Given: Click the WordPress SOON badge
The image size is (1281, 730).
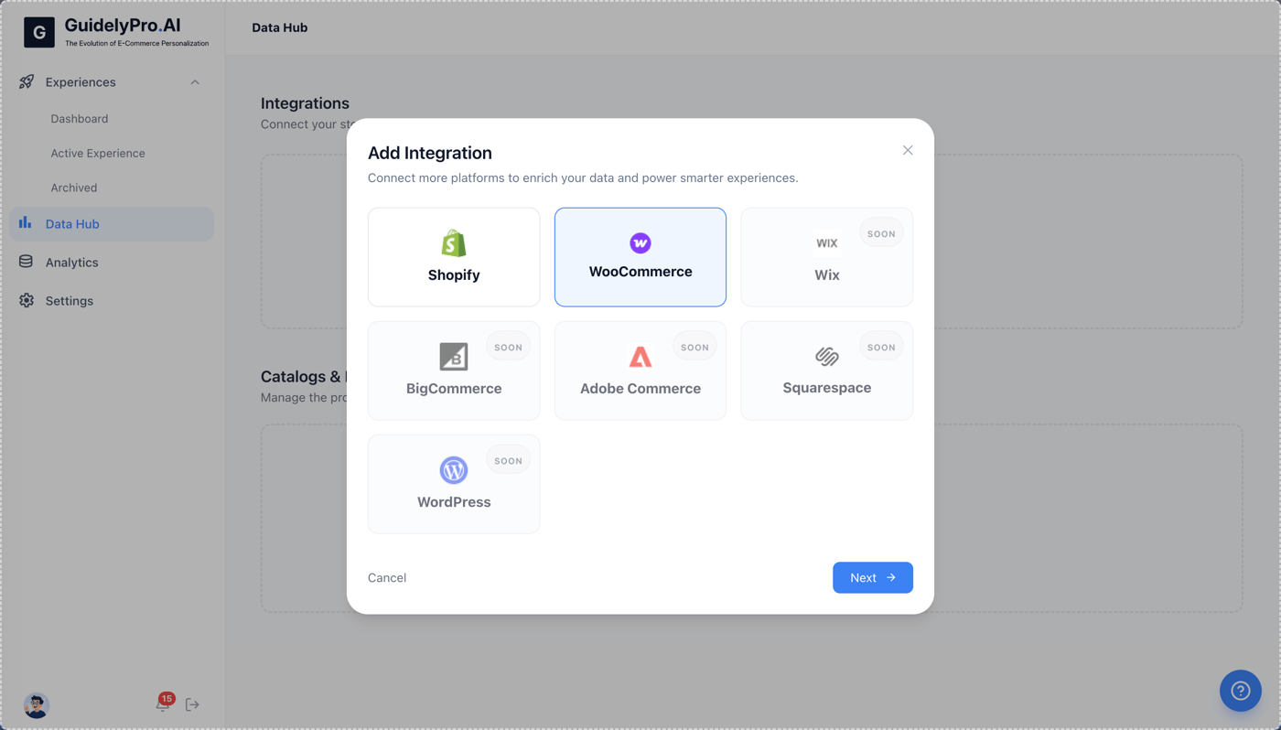Looking at the screenshot, I should (508, 461).
